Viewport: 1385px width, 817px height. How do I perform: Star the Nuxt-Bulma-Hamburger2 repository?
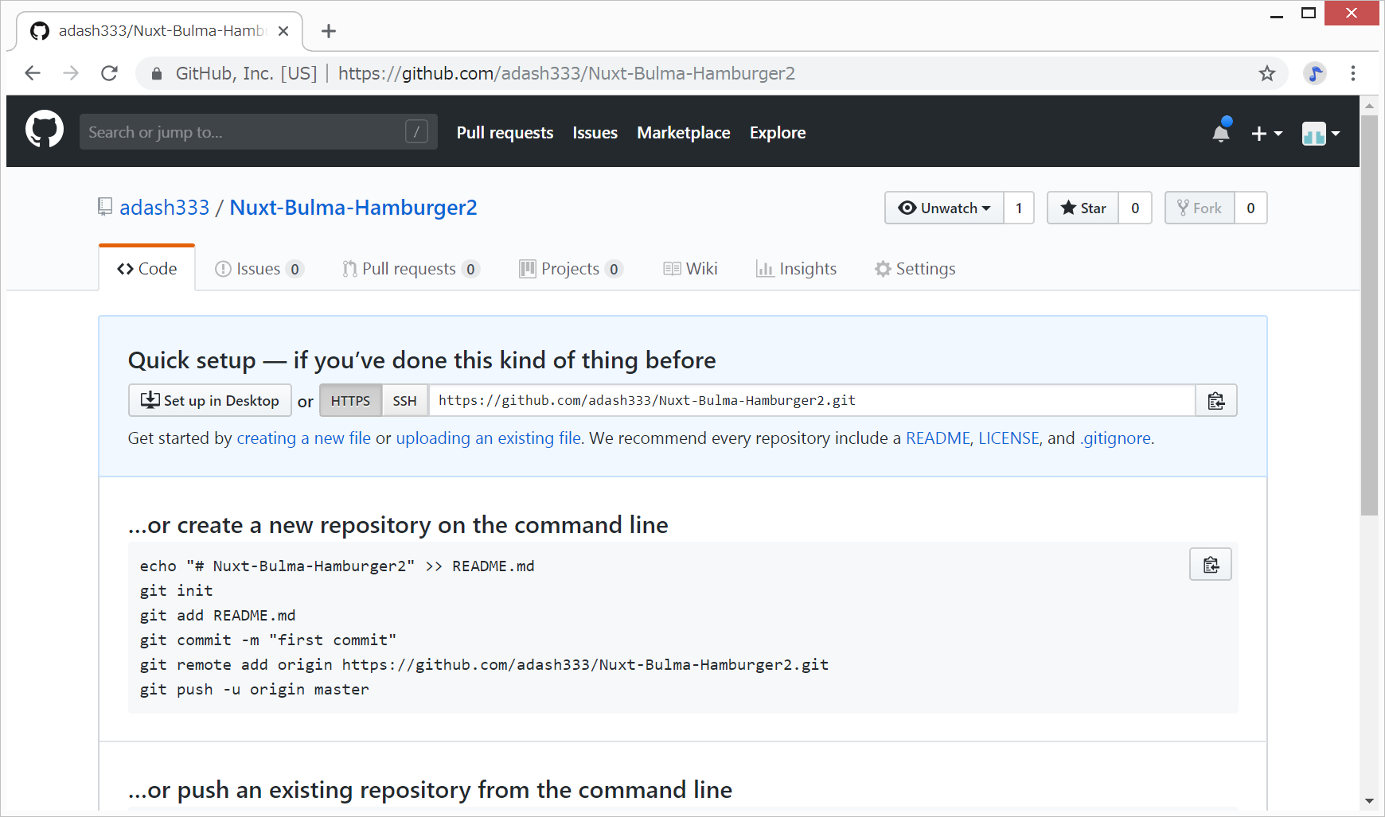click(x=1083, y=208)
